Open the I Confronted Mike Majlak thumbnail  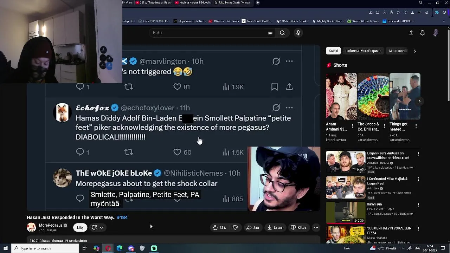tap(346, 187)
